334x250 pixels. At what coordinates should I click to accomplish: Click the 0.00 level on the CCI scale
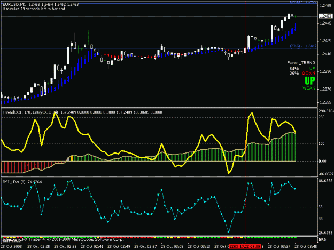[322, 161]
